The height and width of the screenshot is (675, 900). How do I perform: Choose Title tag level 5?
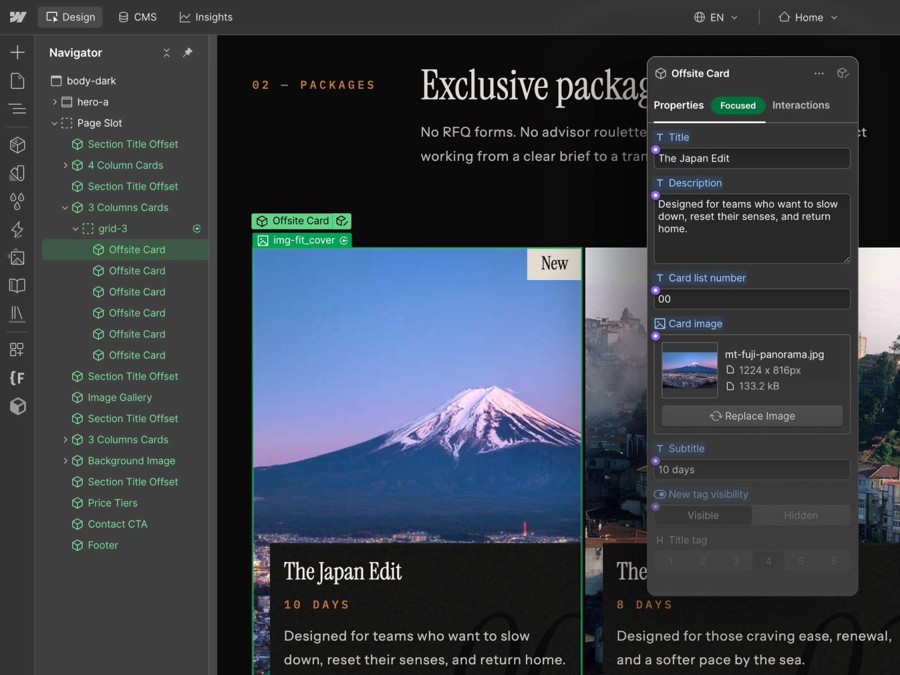[x=801, y=561]
